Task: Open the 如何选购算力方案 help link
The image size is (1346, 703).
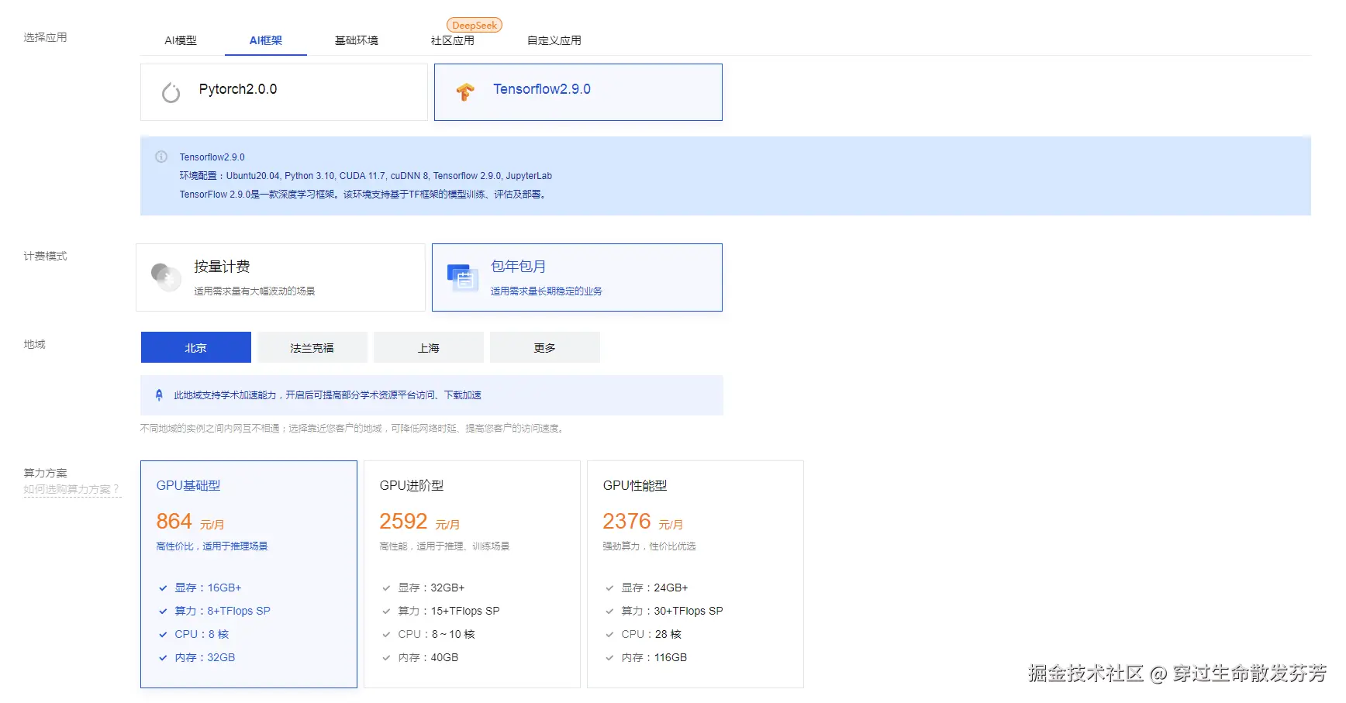Action: [x=69, y=488]
